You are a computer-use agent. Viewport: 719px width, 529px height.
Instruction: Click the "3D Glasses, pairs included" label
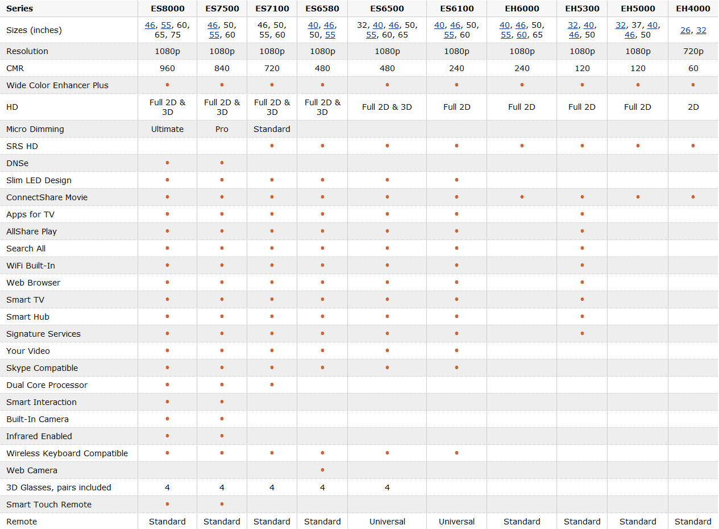pyautogui.click(x=59, y=487)
